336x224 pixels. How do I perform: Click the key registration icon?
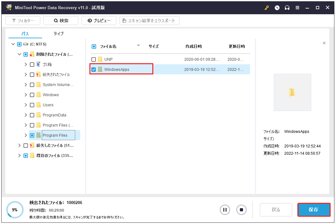[267, 8]
